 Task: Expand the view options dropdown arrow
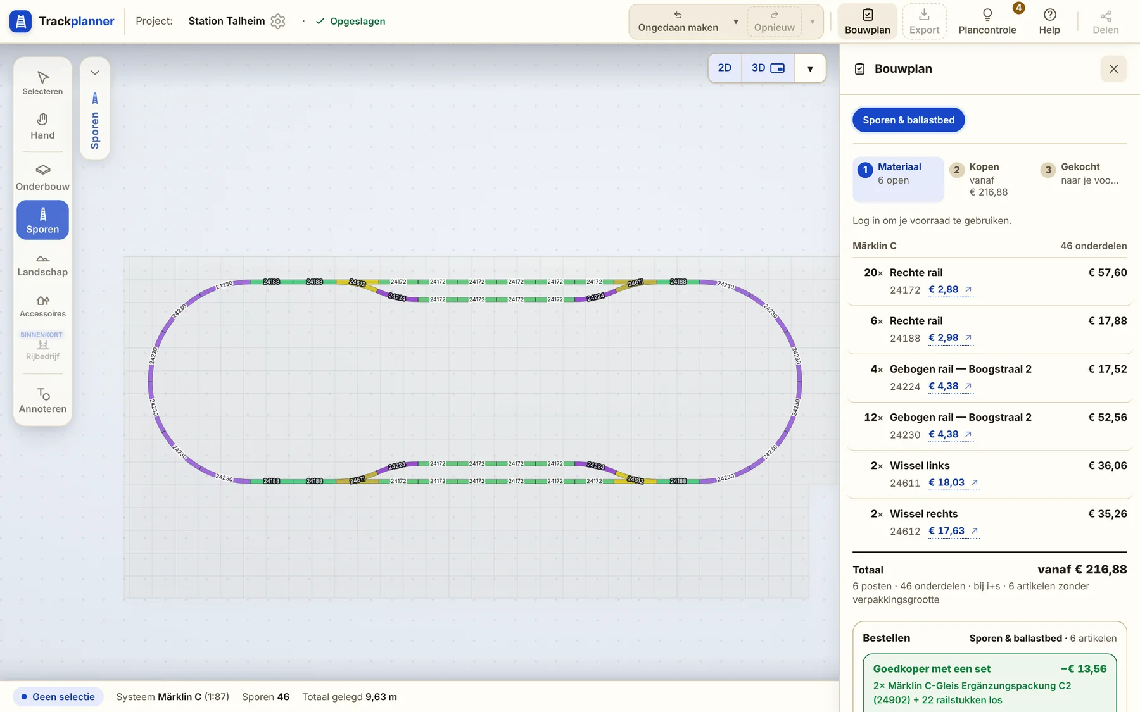coord(810,68)
